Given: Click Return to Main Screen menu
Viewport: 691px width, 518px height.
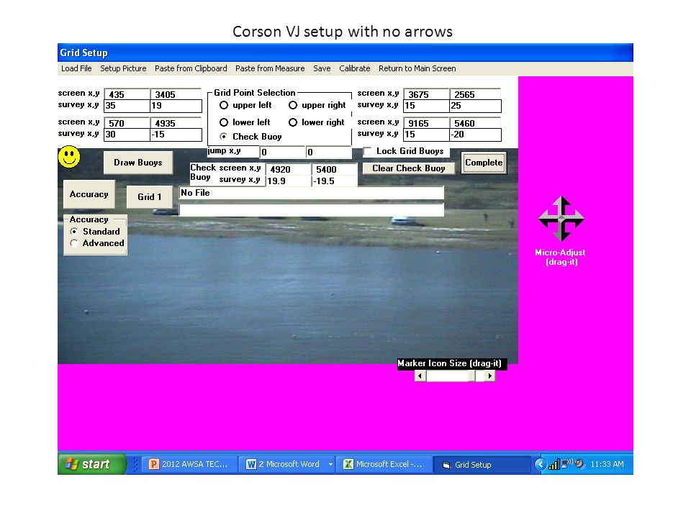Looking at the screenshot, I should 417,68.
